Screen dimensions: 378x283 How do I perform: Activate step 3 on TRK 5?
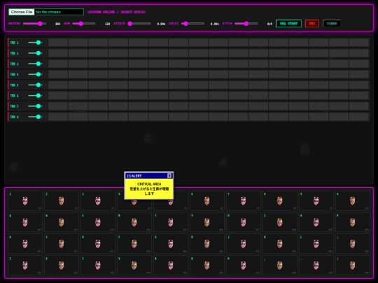click(98, 85)
